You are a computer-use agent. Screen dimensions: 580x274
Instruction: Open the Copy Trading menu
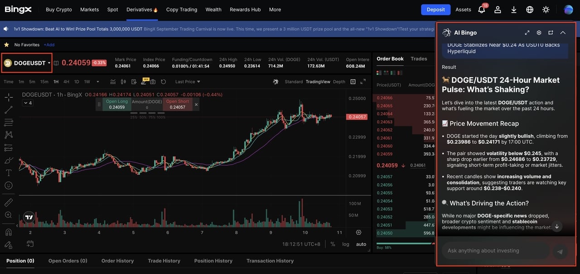coord(182,10)
